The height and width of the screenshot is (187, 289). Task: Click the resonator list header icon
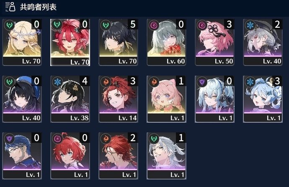(x=10, y=7)
